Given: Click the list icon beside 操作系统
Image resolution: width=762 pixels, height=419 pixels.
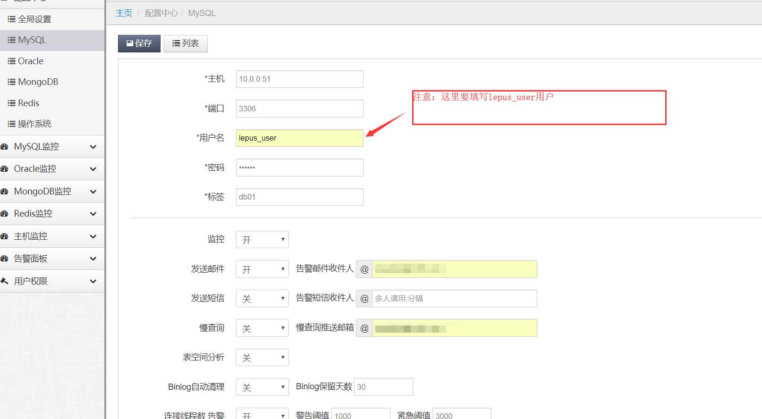Looking at the screenshot, I should pos(11,124).
